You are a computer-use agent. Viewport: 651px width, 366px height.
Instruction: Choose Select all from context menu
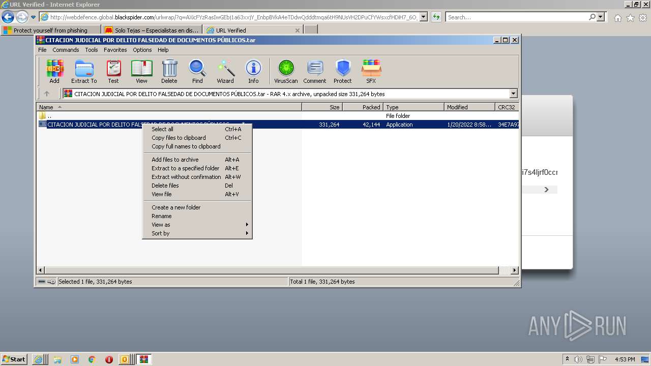[x=197, y=129]
